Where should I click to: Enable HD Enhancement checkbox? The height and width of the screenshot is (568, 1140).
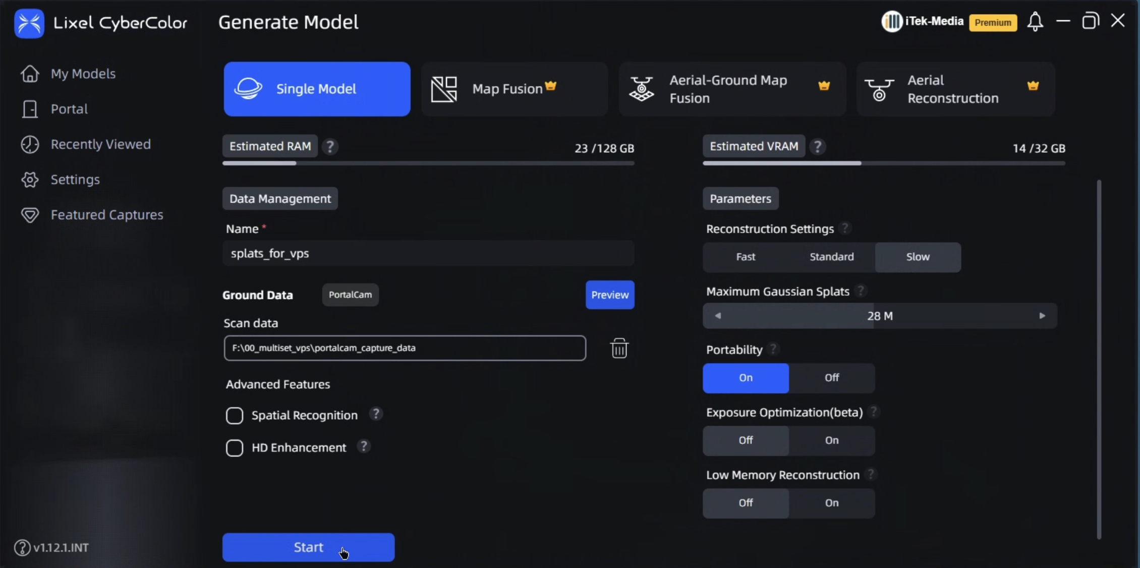tap(235, 448)
